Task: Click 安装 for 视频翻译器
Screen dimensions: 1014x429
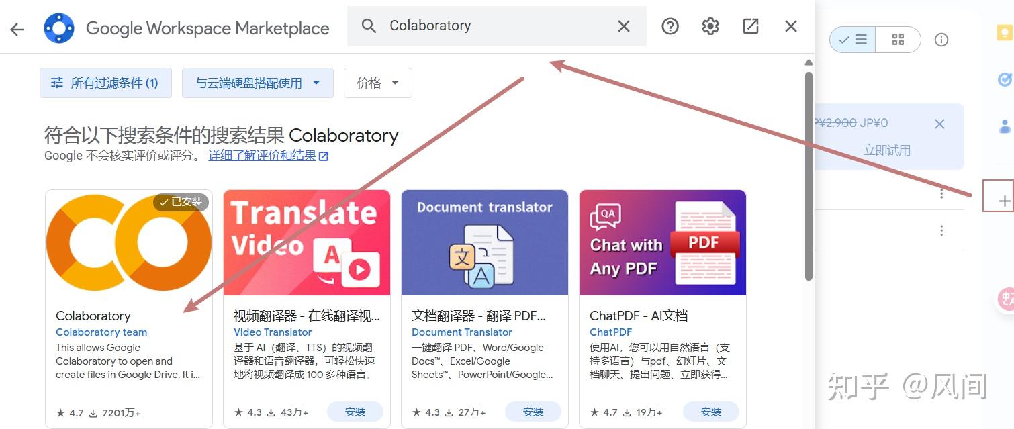Action: [355, 411]
